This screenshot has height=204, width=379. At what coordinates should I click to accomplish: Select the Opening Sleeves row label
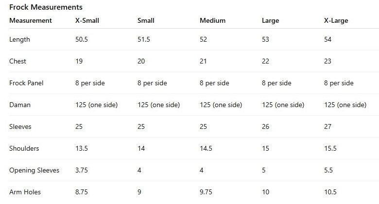(x=34, y=171)
